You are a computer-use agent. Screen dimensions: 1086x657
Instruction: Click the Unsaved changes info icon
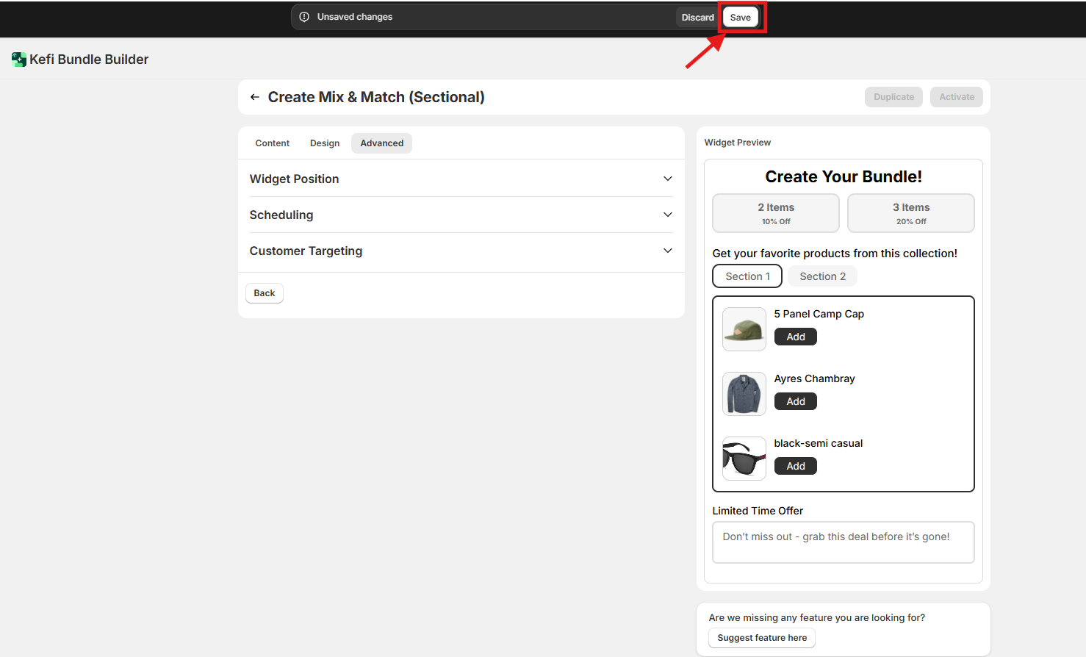[304, 17]
